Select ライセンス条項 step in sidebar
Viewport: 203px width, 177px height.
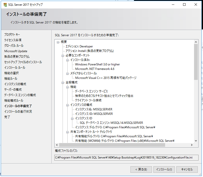(13, 40)
